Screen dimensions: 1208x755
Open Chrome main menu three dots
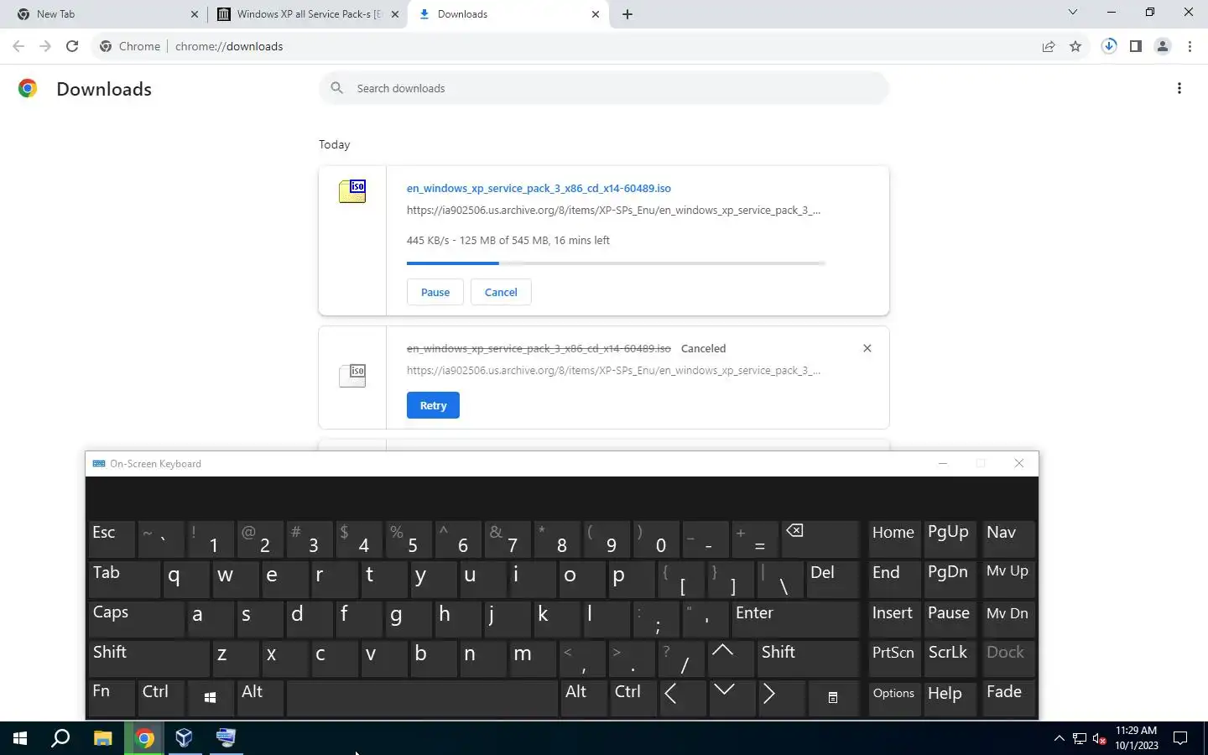[x=1190, y=46]
